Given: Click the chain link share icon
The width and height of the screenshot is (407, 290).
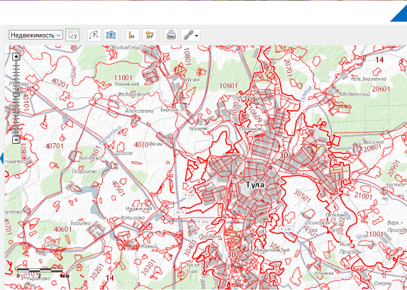Looking at the screenshot, I should [x=187, y=35].
